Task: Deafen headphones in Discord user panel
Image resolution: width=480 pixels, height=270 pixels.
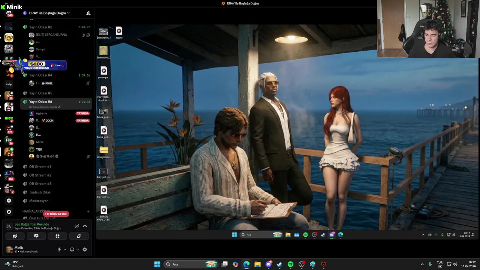Action: (72, 249)
